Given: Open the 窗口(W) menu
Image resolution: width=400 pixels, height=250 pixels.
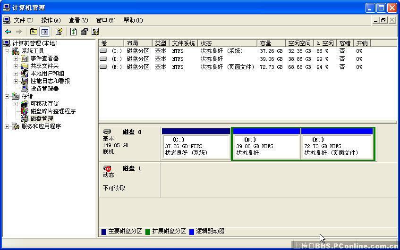Looking at the screenshot, I should 106,20.
